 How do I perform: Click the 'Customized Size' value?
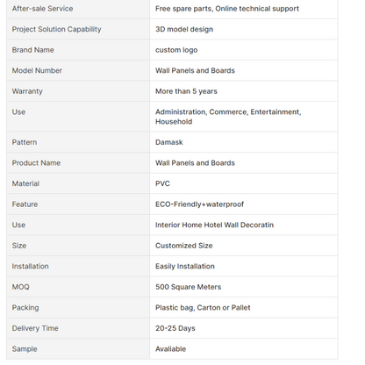coord(183,246)
